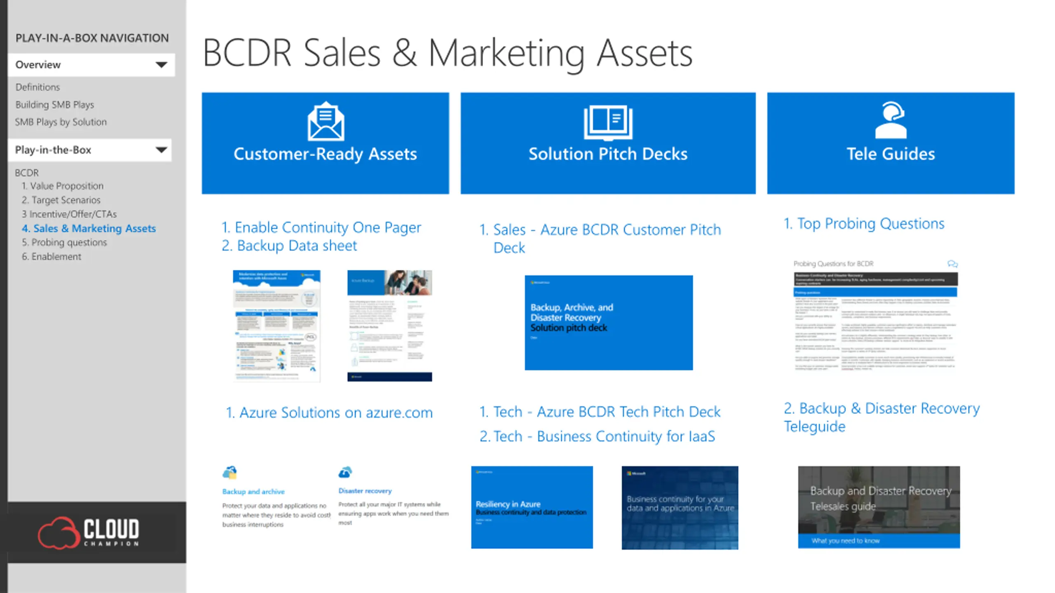The height and width of the screenshot is (593, 1055).
Task: Expand the Overview dropdown arrow
Action: coord(161,65)
